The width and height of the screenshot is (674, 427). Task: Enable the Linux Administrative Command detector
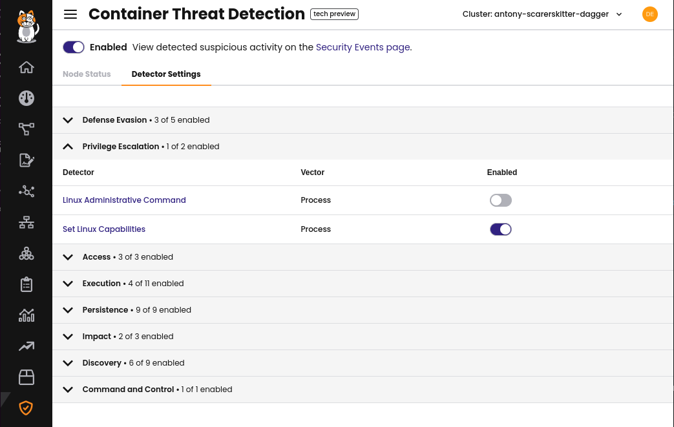click(x=500, y=200)
